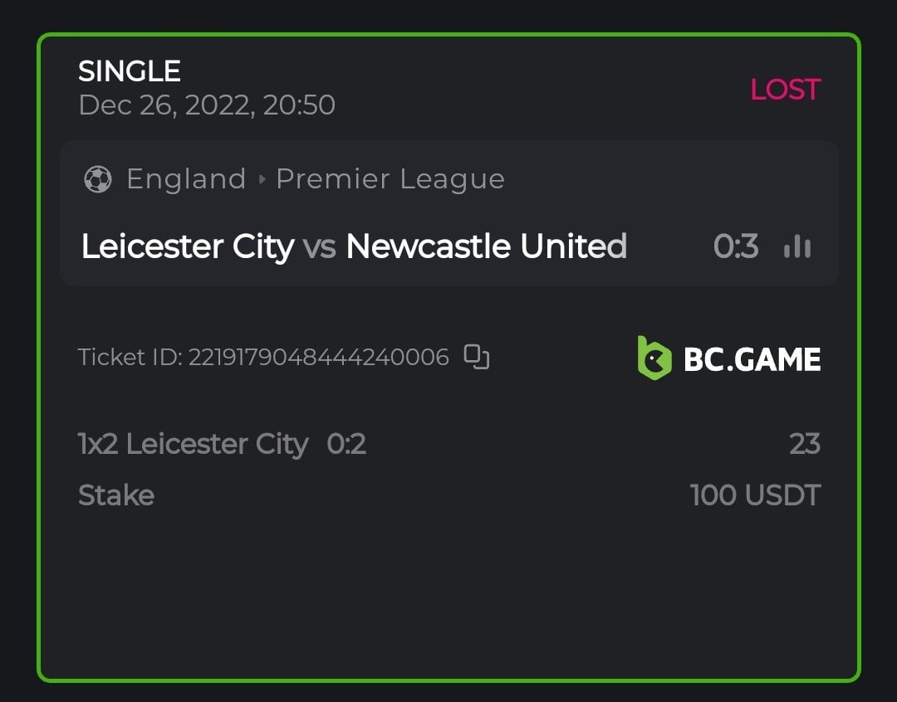
Task: Click the 0:2 score in bet line
Action: click(x=346, y=444)
